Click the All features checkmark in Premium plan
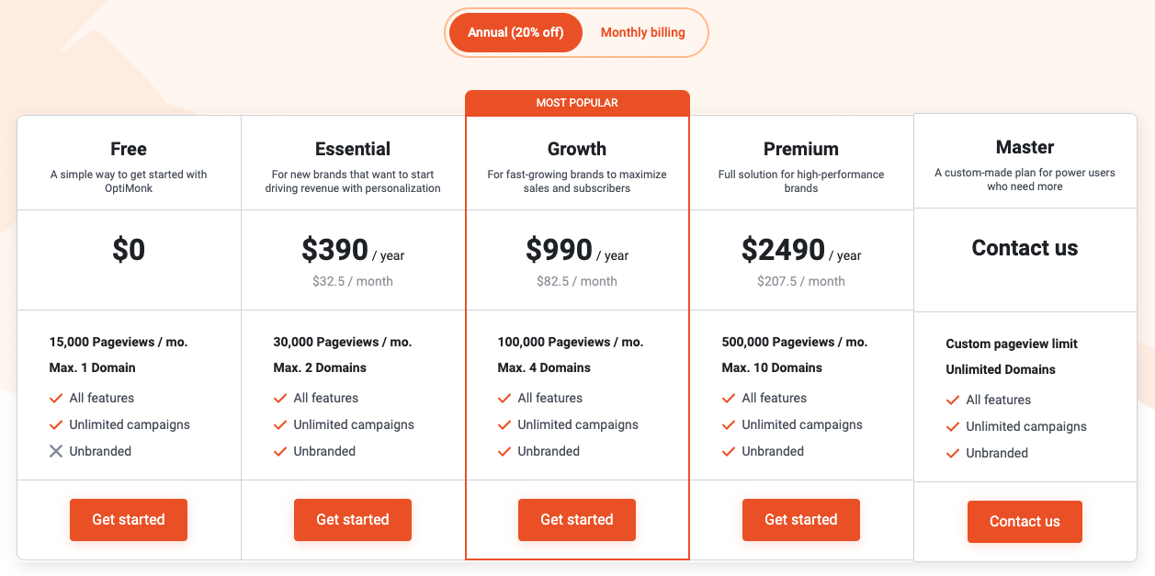 [729, 398]
